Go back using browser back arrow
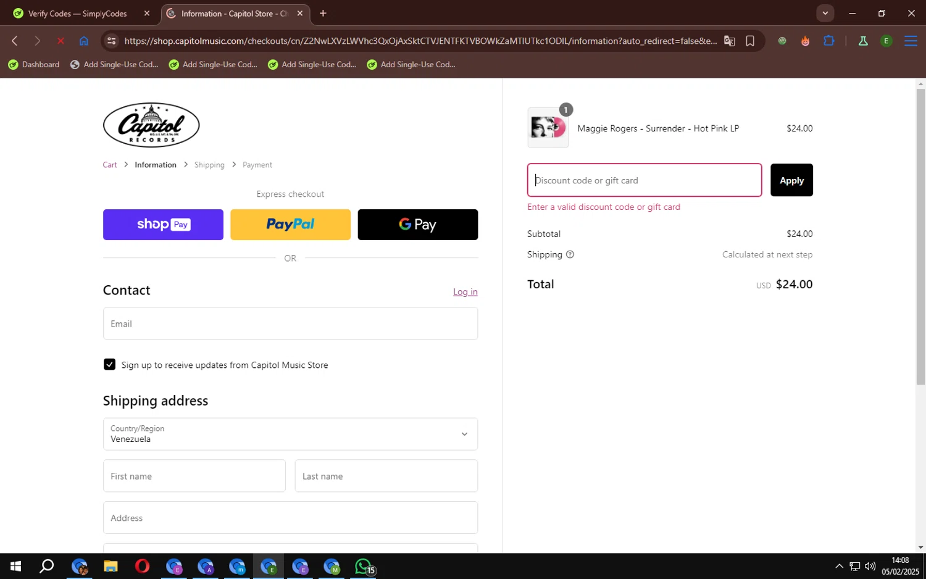 [x=15, y=41]
